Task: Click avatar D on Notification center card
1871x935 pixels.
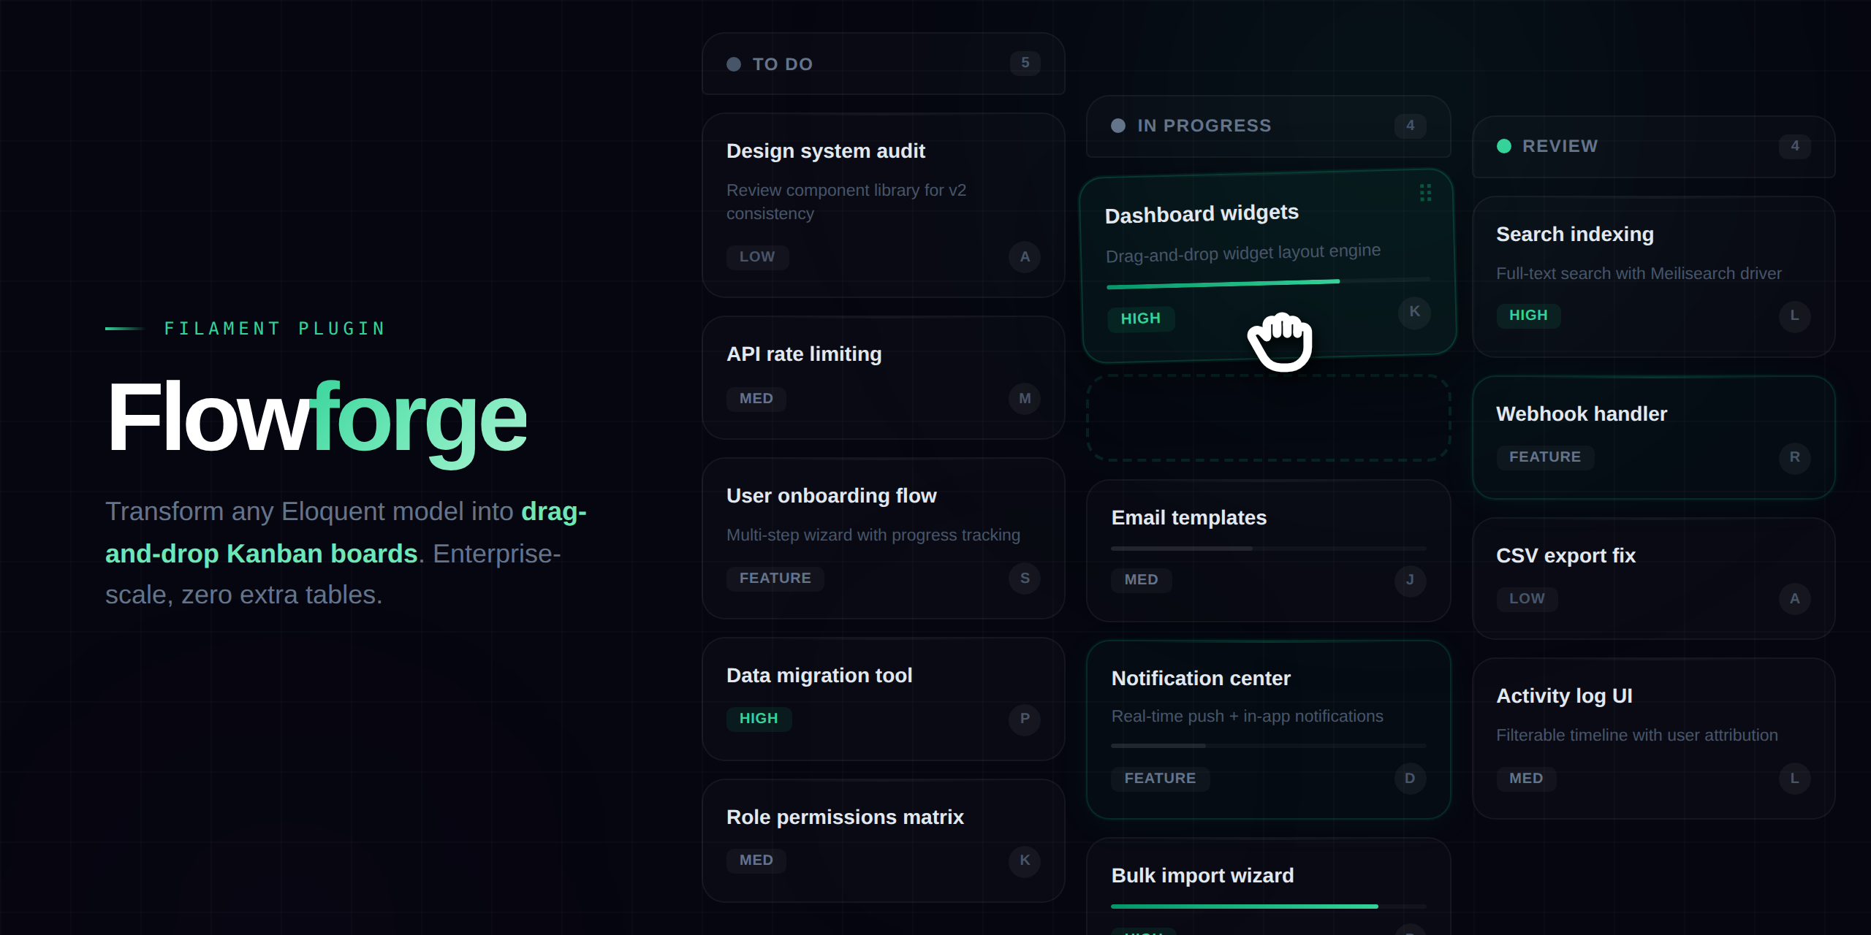Action: 1410,779
